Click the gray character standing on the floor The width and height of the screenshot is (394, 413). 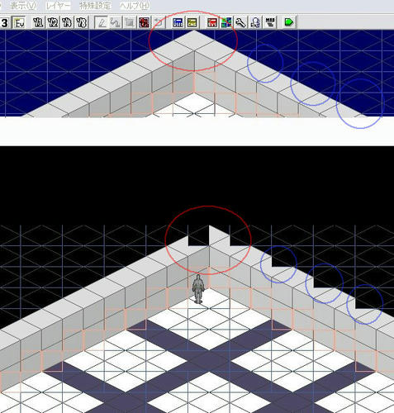(198, 289)
